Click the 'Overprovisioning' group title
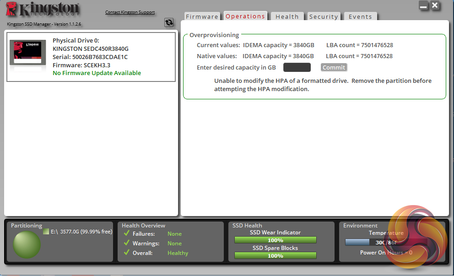 [214, 35]
